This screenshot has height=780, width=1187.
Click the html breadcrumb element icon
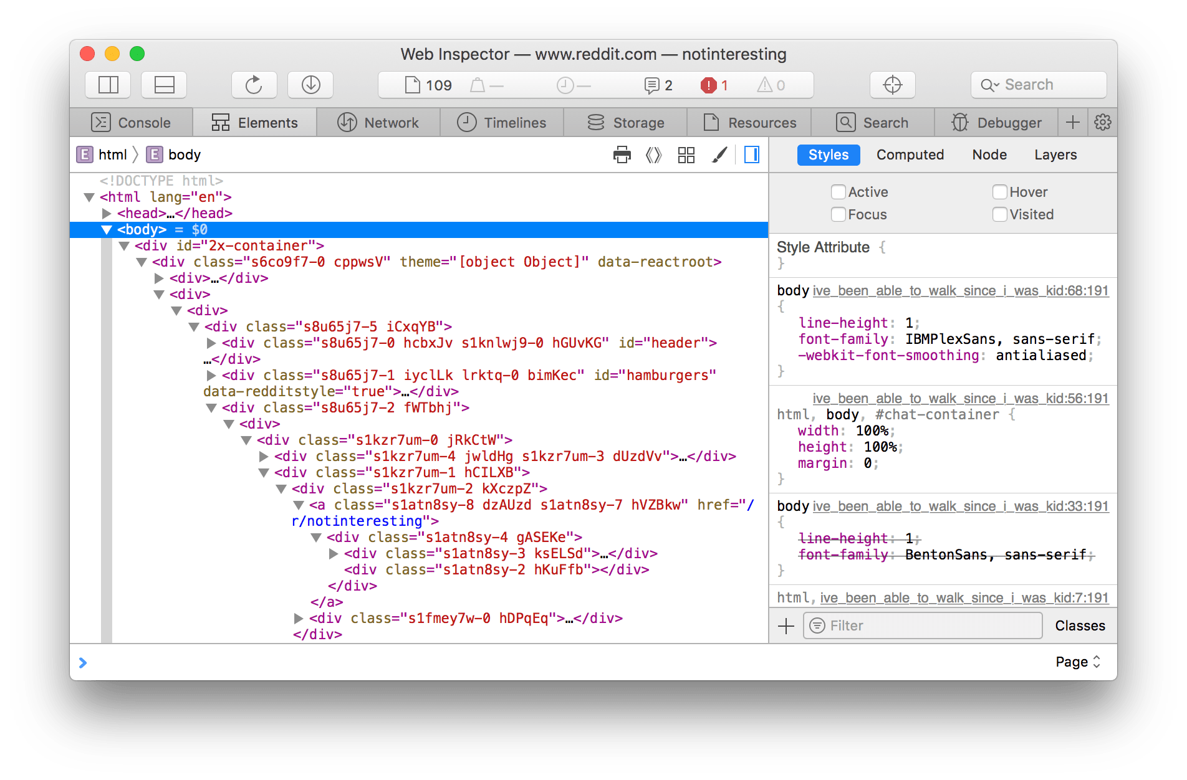tap(84, 155)
